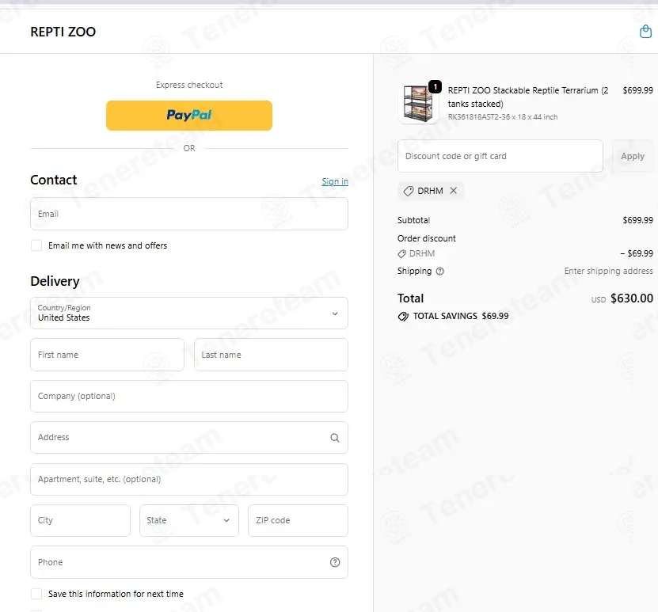Pay with the PayPal express button

(x=188, y=116)
